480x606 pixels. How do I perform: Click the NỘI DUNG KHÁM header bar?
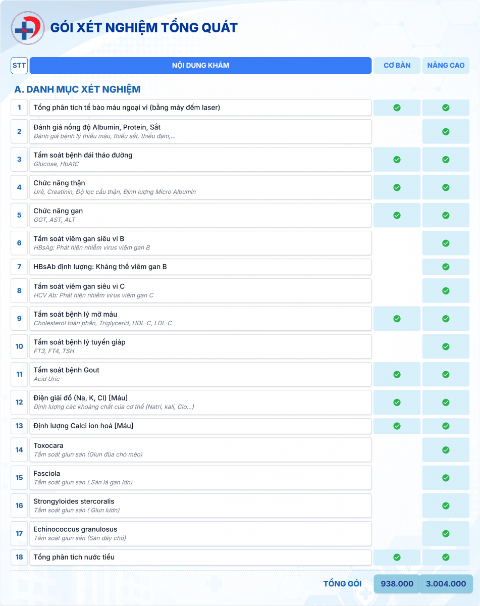click(200, 66)
